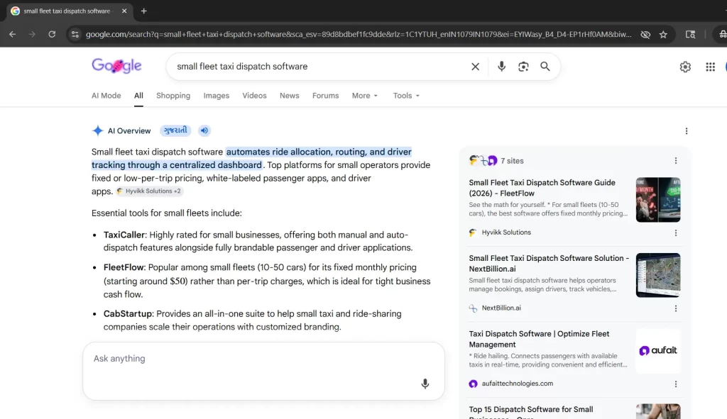Click the aufait logo thumbnail

click(658, 350)
